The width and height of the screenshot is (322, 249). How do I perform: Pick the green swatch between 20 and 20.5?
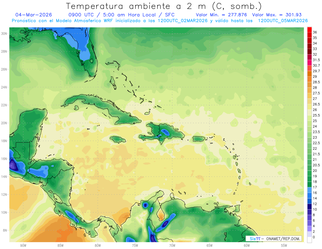309,168
